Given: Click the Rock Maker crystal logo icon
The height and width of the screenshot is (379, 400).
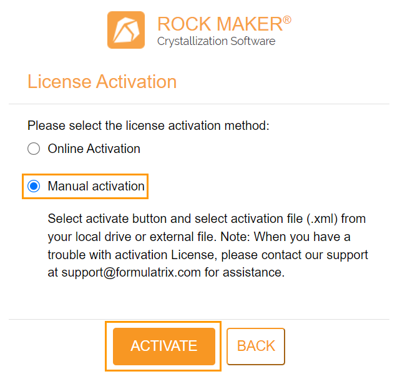Looking at the screenshot, I should tap(126, 30).
